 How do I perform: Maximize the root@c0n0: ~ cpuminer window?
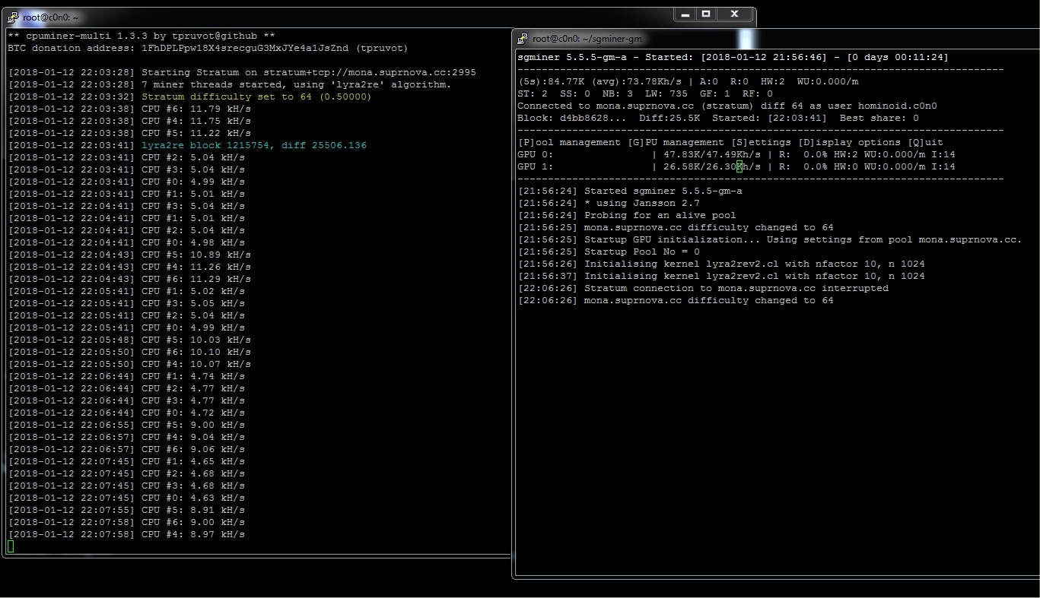[705, 14]
